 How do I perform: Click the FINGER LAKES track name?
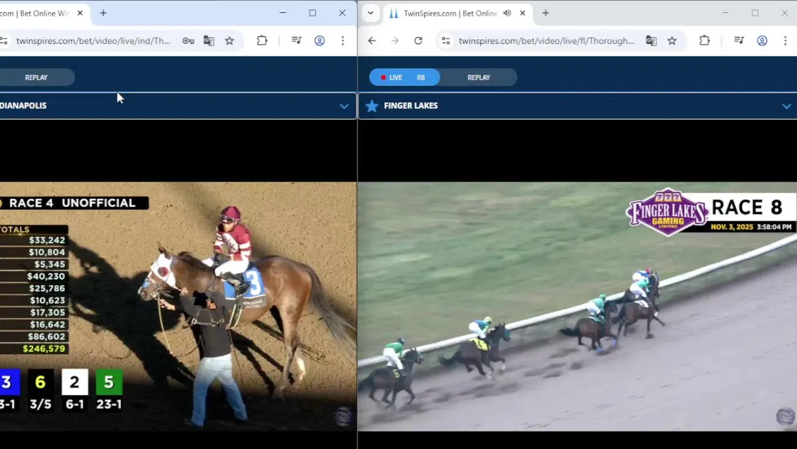[411, 105]
